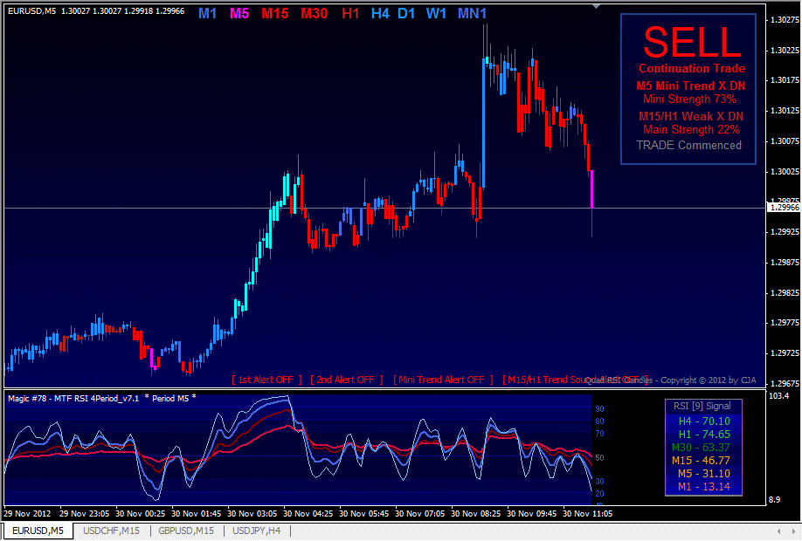The width and height of the screenshot is (802, 541).
Task: Click the Continuation Trade label
Action: coord(692,68)
